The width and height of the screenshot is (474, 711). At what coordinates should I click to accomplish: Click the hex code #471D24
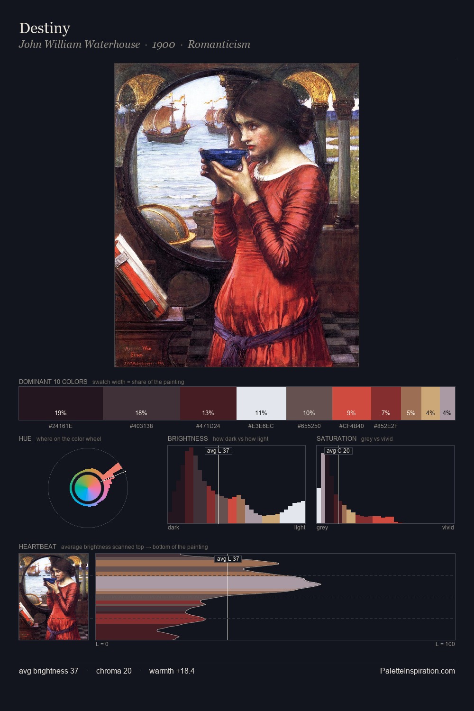208,426
